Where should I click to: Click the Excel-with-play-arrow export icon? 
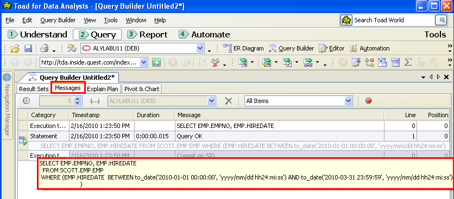pyautogui.click(x=267, y=62)
